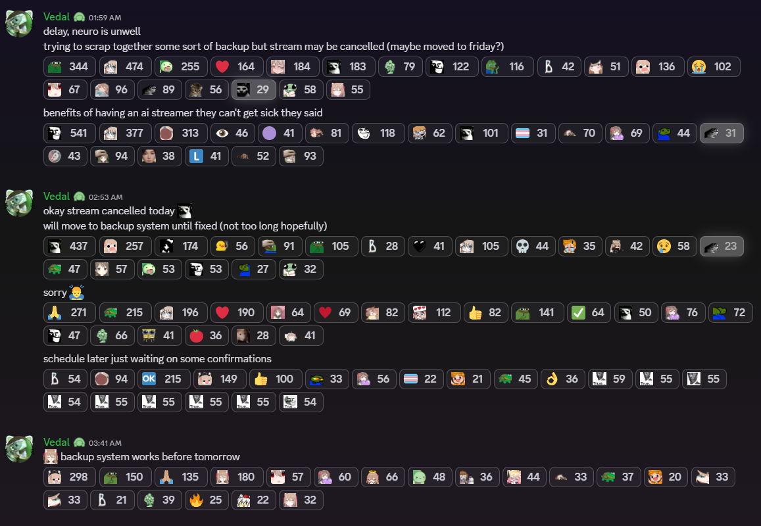The width and height of the screenshot is (761, 526).
Task: Open Vedal's profile from the 01:59 AM username
Action: click(x=57, y=16)
